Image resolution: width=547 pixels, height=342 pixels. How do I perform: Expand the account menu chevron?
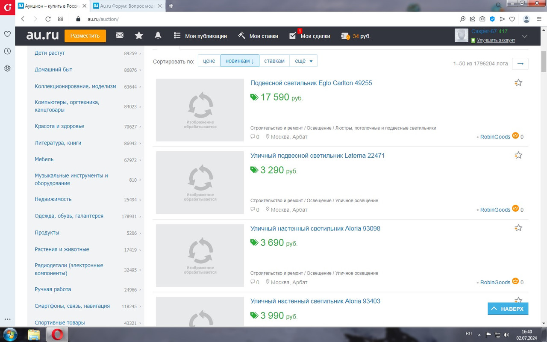[x=525, y=36]
